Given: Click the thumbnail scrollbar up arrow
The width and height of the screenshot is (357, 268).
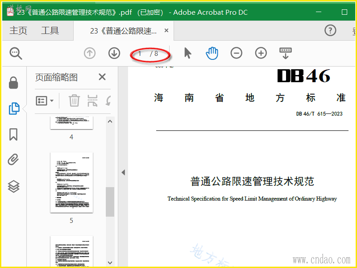Looking at the screenshot, I should pos(110,121).
